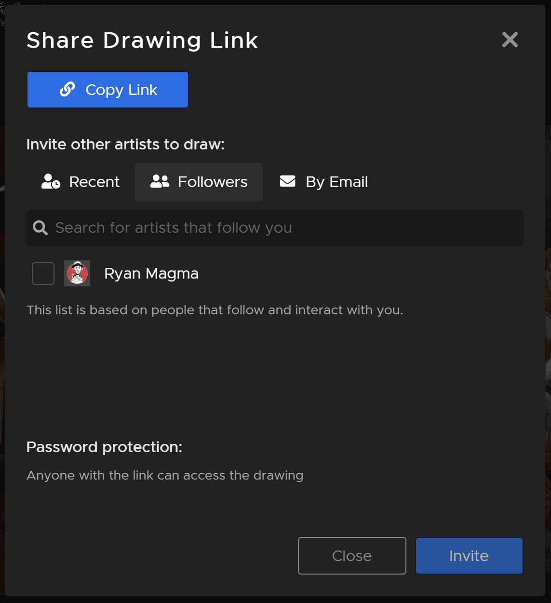
Task: Switch to the Recent tab label
Action: pos(94,182)
